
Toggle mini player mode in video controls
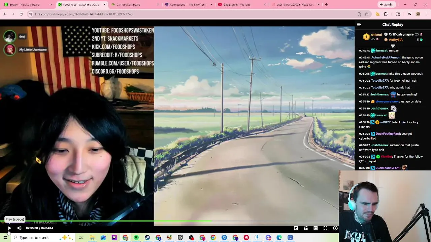306,228
